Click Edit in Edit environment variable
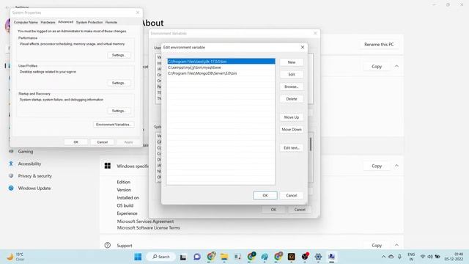 click(292, 75)
